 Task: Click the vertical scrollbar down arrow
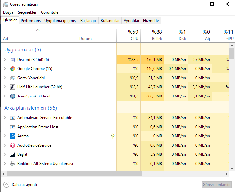(232, 168)
